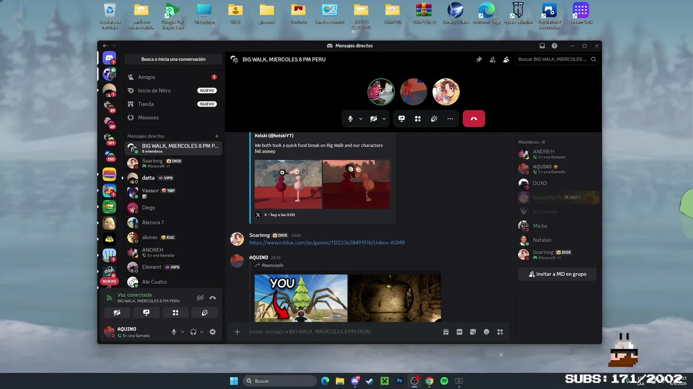Open the apps icon in message bar
Viewport: 693px width, 389px height.
(500, 332)
